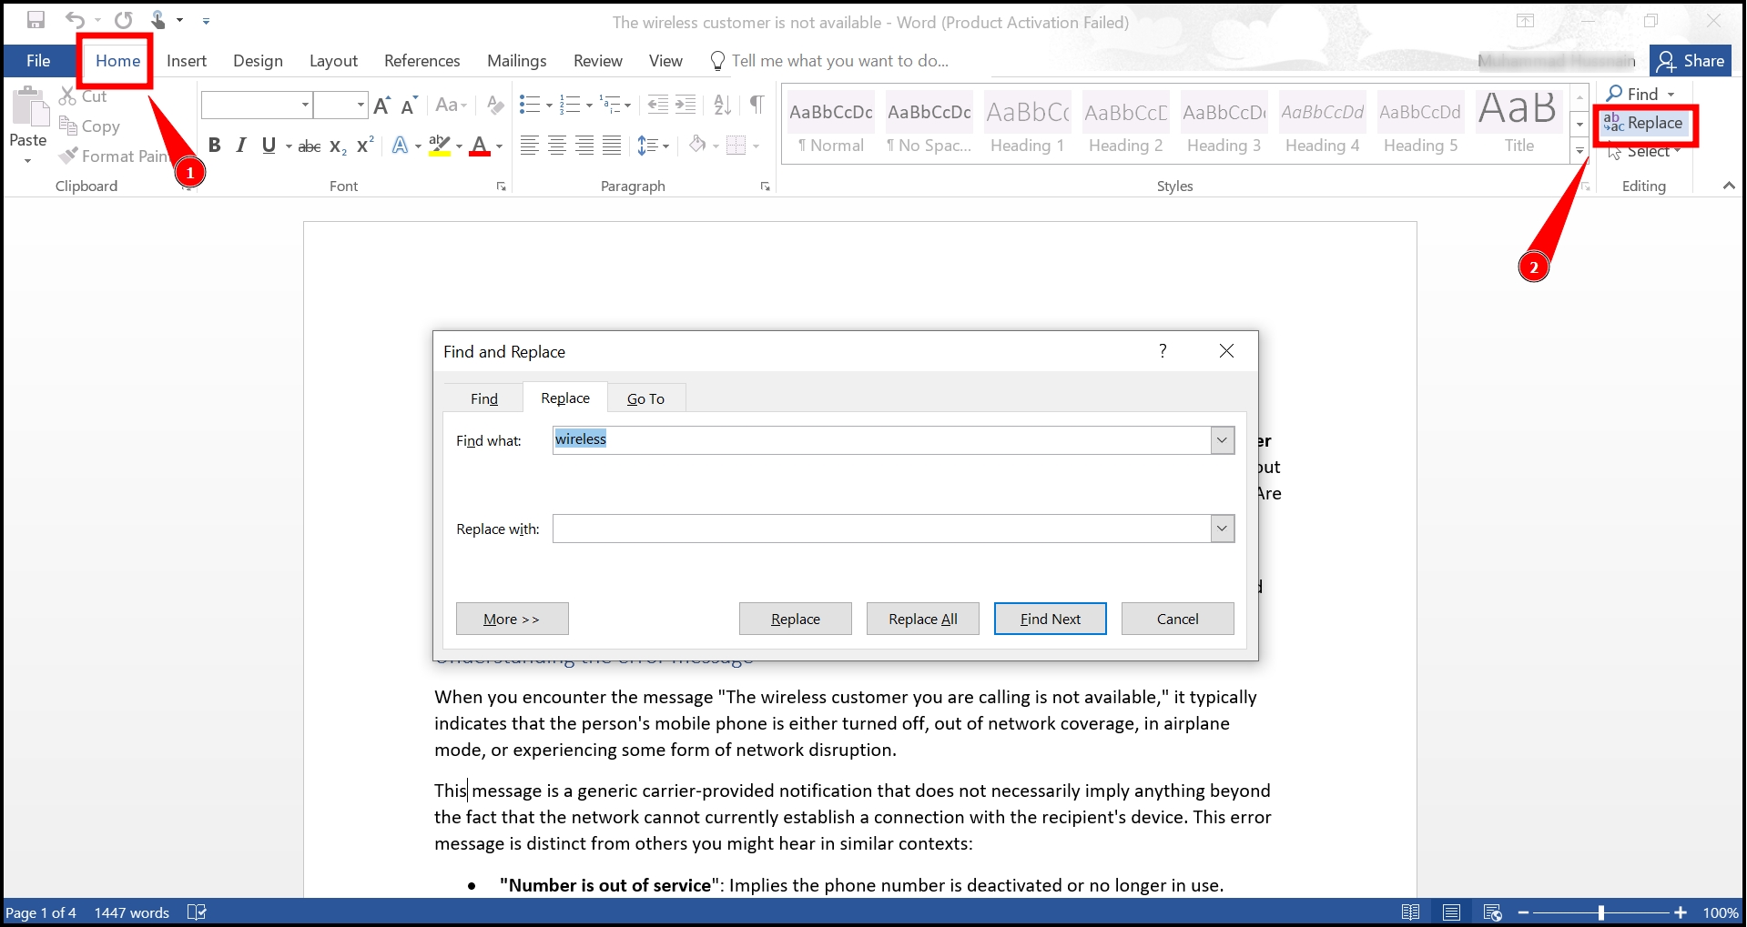Open the References ribbon tab
Viewport: 1747px width, 927px height.
tap(422, 61)
